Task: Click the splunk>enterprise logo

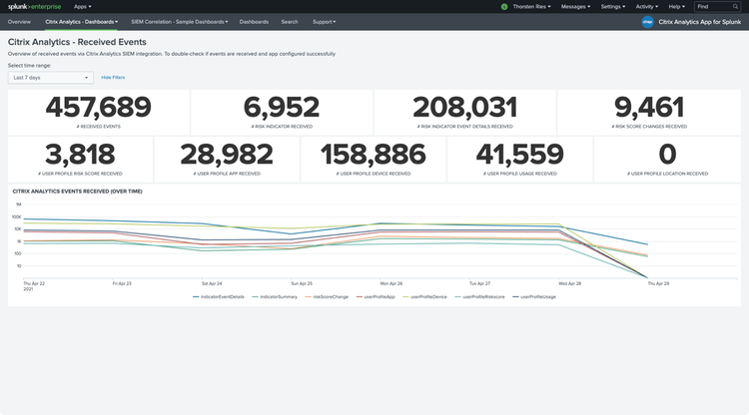Action: click(x=34, y=7)
